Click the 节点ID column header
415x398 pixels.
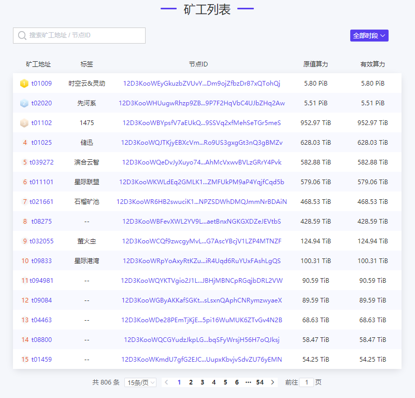pos(198,64)
